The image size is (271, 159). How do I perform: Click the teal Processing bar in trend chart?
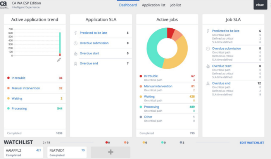tap(60, 43)
